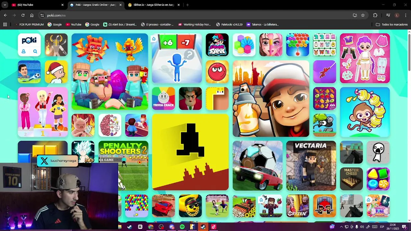Open the Poki home logo

point(29,40)
